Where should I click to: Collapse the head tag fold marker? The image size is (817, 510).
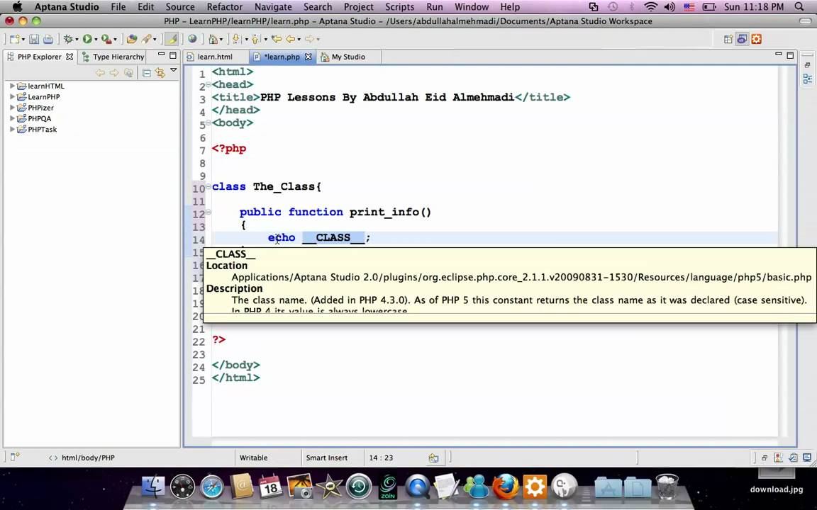pyautogui.click(x=209, y=84)
